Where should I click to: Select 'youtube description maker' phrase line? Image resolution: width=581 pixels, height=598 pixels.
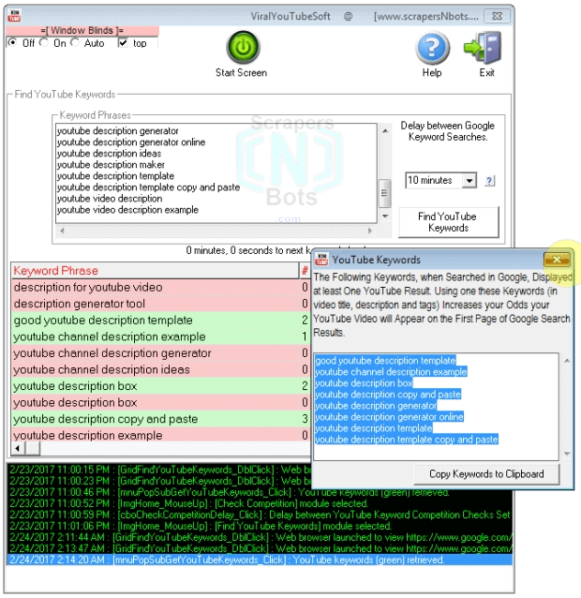click(x=111, y=165)
